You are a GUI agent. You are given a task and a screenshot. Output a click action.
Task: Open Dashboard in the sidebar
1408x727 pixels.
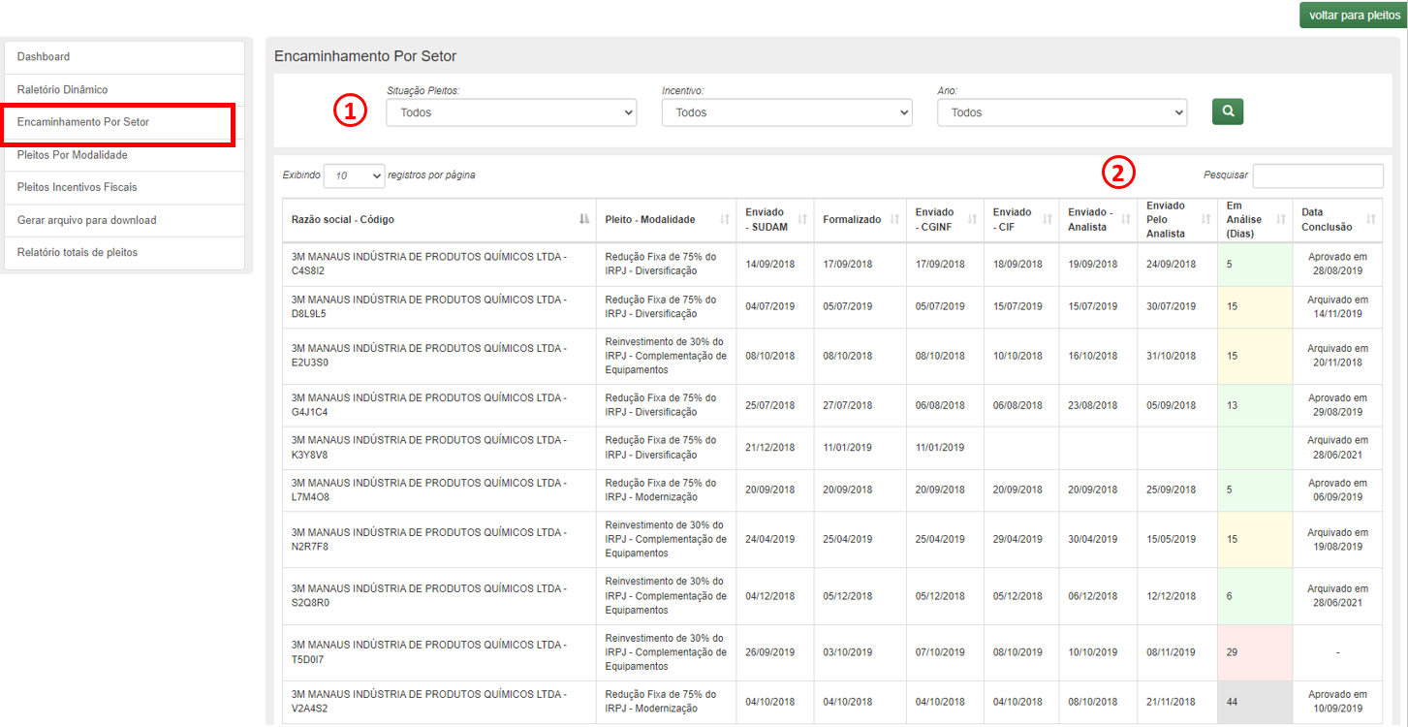tap(125, 57)
